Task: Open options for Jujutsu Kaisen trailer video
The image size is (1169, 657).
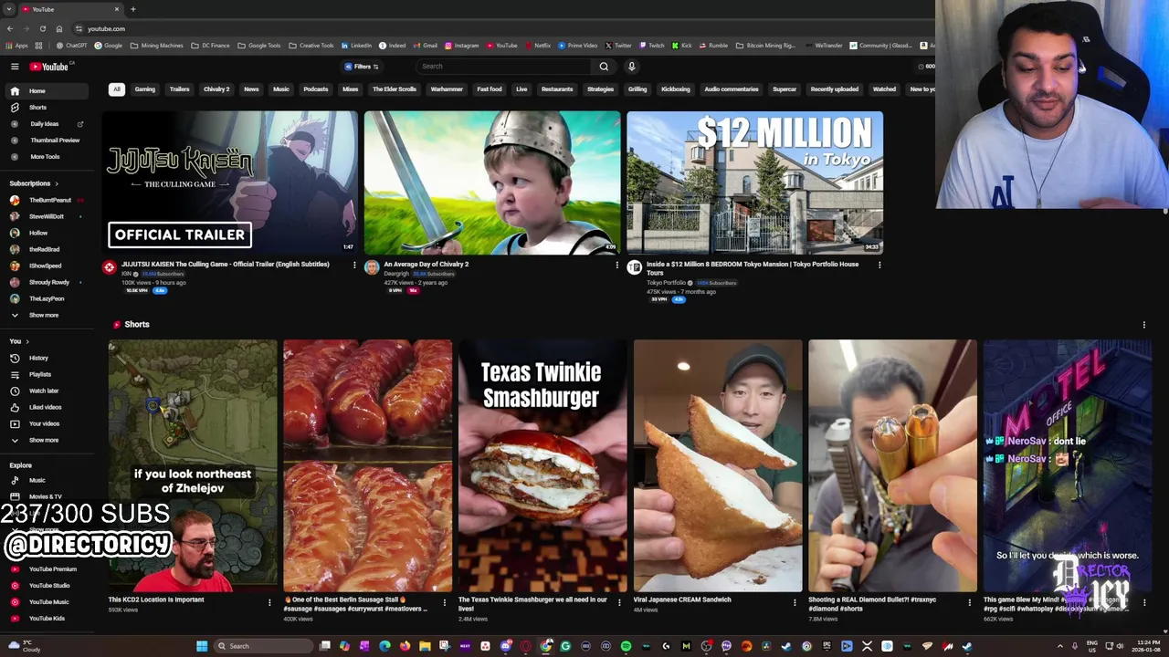Action: (x=354, y=266)
